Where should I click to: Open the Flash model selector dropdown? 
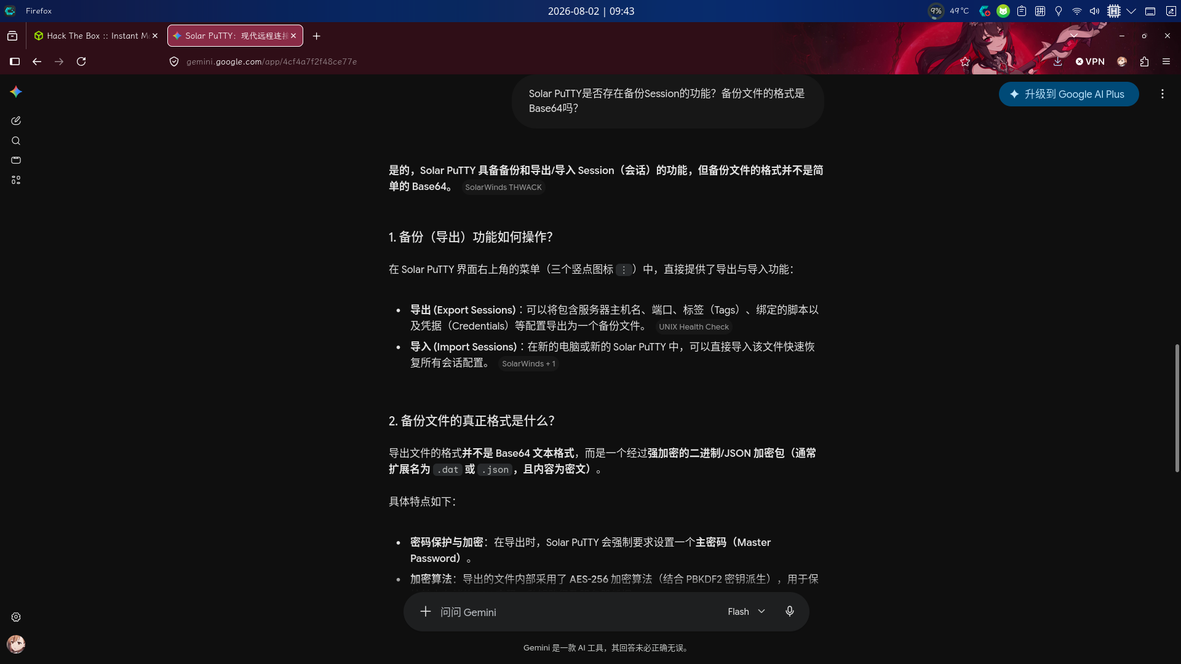(746, 611)
